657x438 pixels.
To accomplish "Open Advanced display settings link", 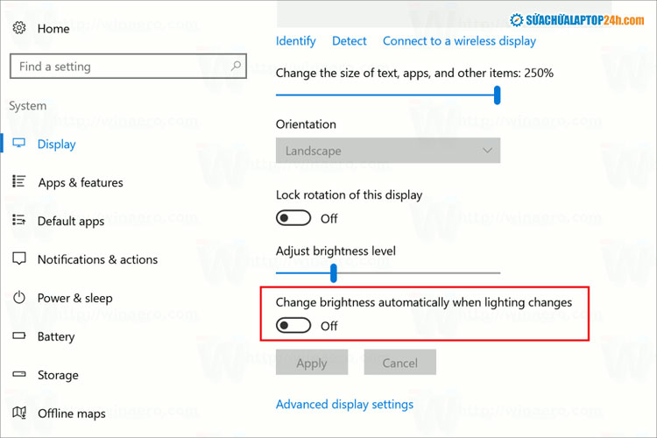I will (x=344, y=405).
